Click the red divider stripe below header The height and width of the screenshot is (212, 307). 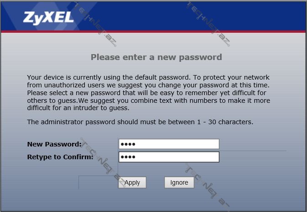153,32
